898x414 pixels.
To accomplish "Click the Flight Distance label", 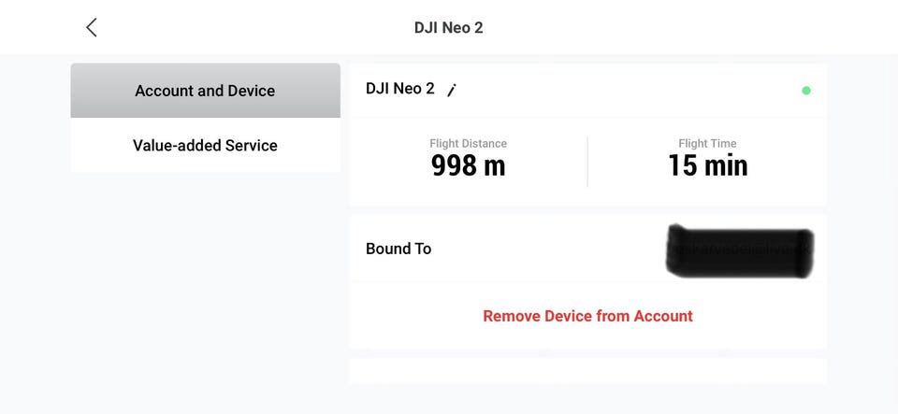I will click(x=468, y=143).
